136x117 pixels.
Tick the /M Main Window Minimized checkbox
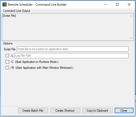coord(7,67)
